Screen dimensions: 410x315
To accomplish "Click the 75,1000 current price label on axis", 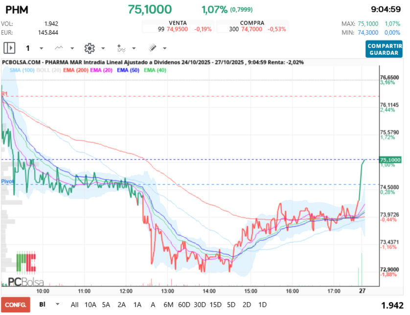I will (x=390, y=160).
